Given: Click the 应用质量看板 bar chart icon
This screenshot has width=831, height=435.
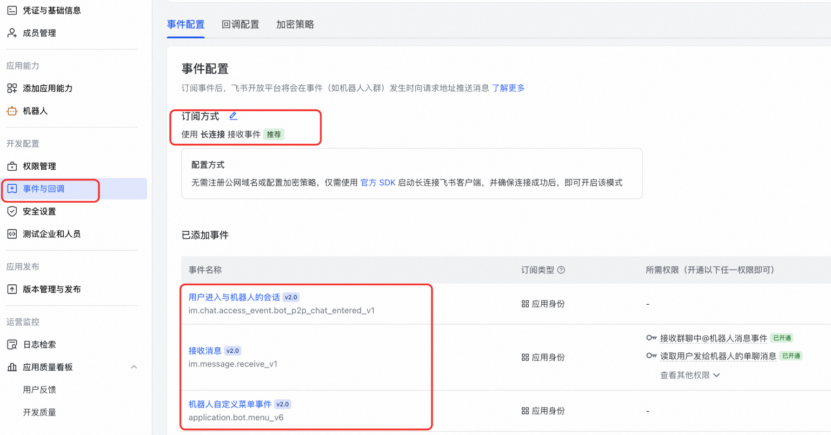Looking at the screenshot, I should point(12,367).
